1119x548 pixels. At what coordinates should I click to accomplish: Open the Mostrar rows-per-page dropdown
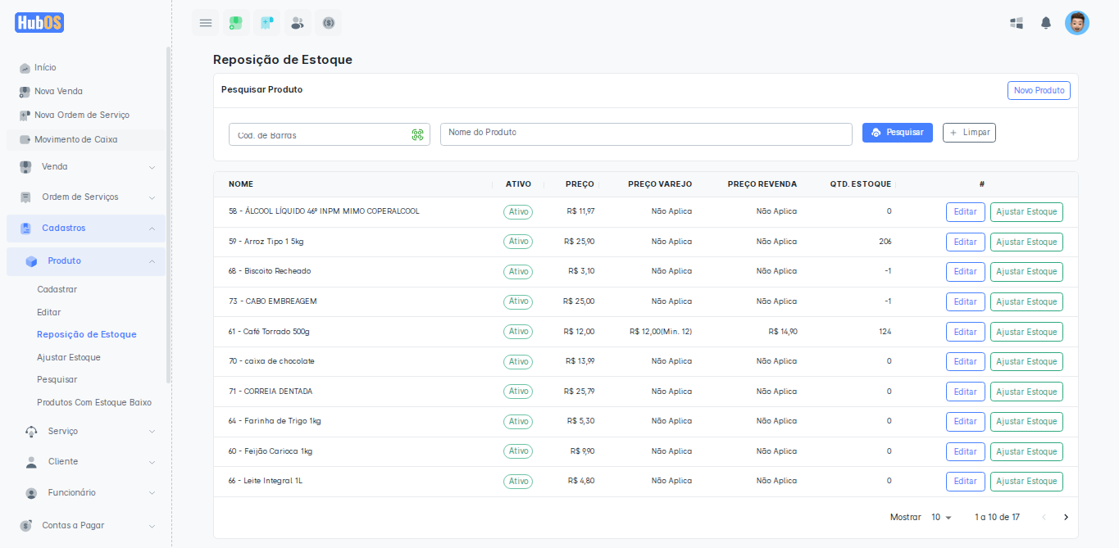(941, 518)
